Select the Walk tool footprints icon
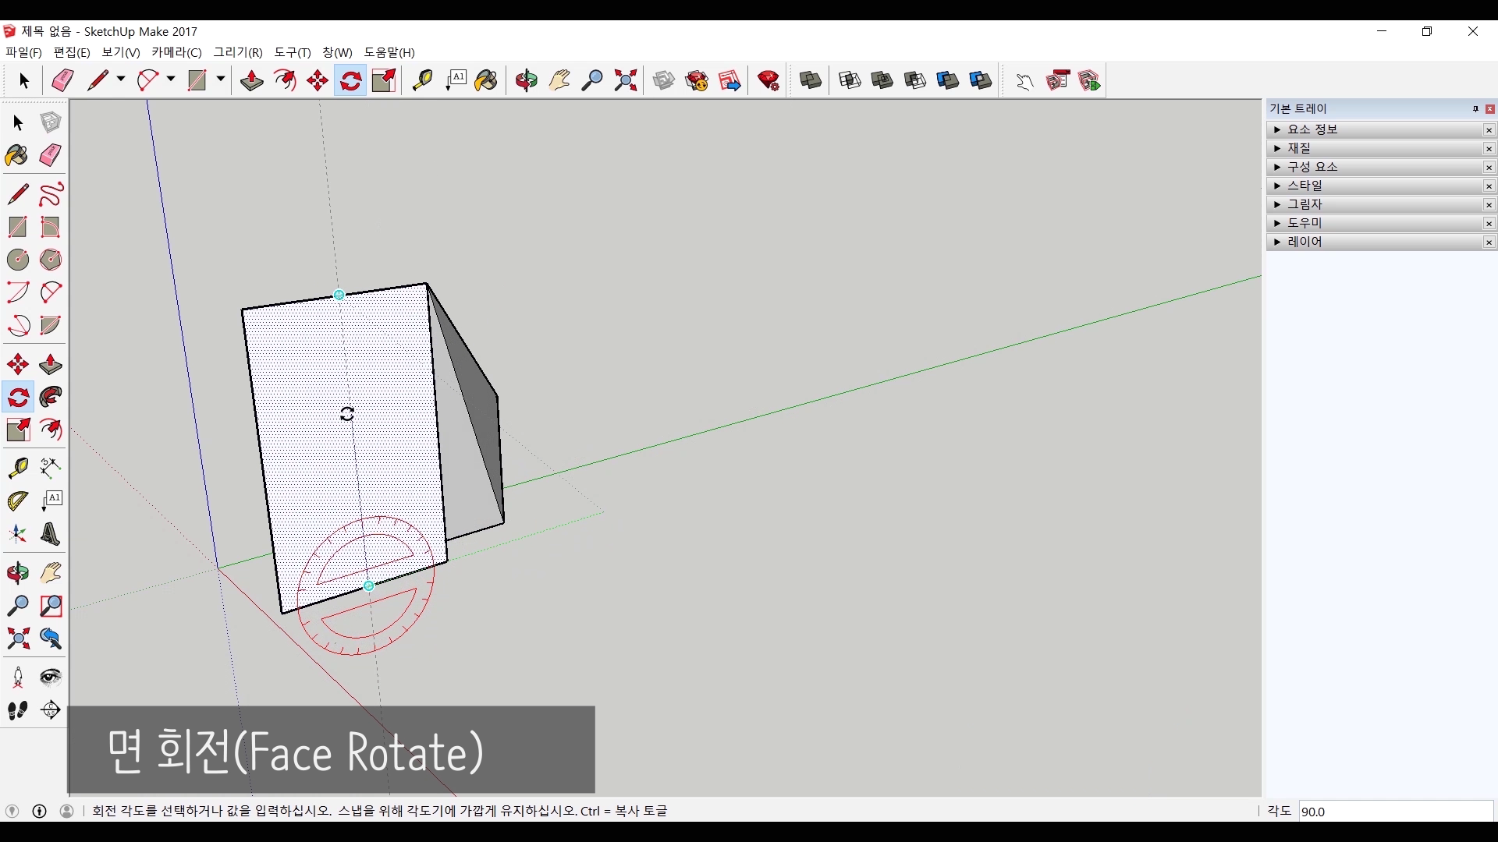Screen dimensions: 1498x842 [17, 710]
